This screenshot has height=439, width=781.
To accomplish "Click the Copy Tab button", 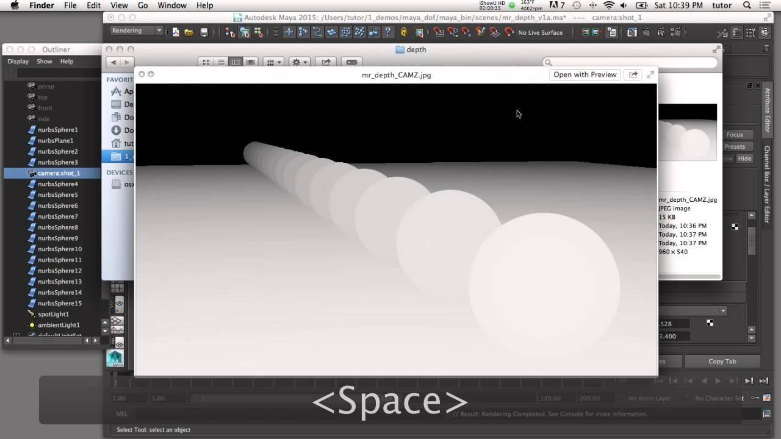I will tap(722, 362).
